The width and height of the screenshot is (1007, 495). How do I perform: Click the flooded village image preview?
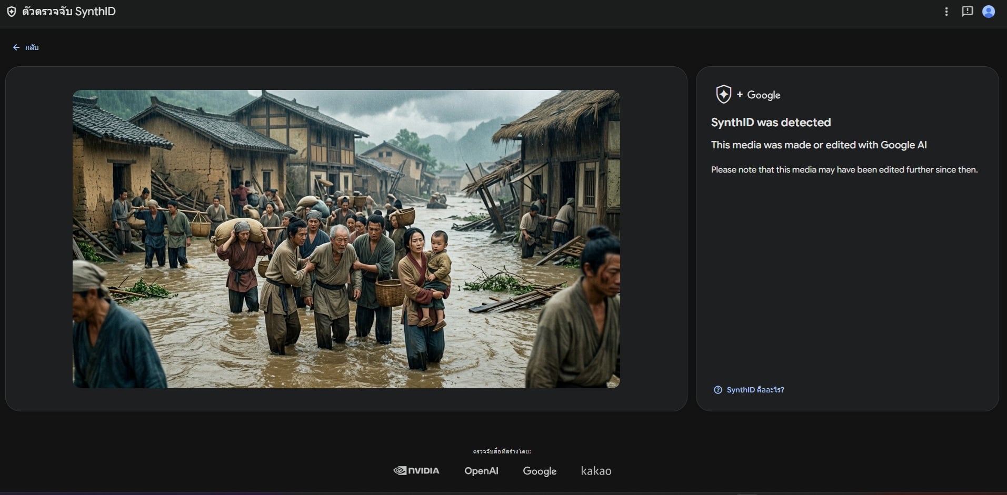click(346, 239)
